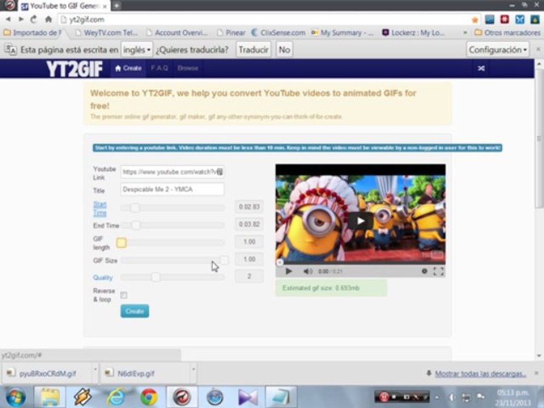
Task: Click the Title field Despicable Me 2 - YMCA
Action: pos(172,189)
